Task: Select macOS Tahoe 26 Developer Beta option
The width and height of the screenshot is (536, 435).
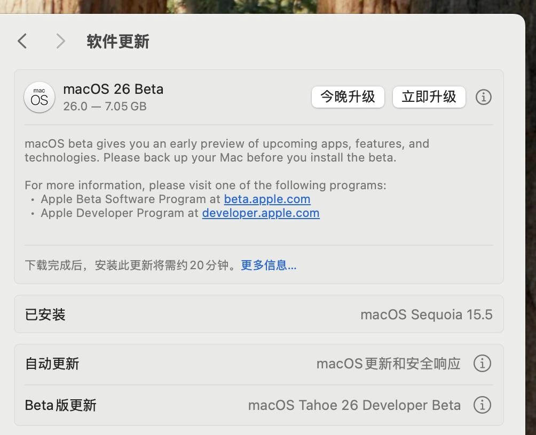Action: click(354, 405)
